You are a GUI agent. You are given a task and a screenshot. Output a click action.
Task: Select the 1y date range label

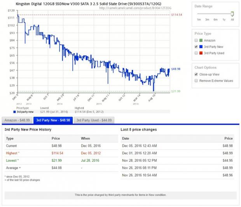click(x=224, y=19)
